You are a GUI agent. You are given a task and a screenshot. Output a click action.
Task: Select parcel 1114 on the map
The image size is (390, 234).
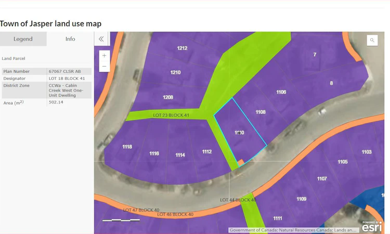(180, 155)
